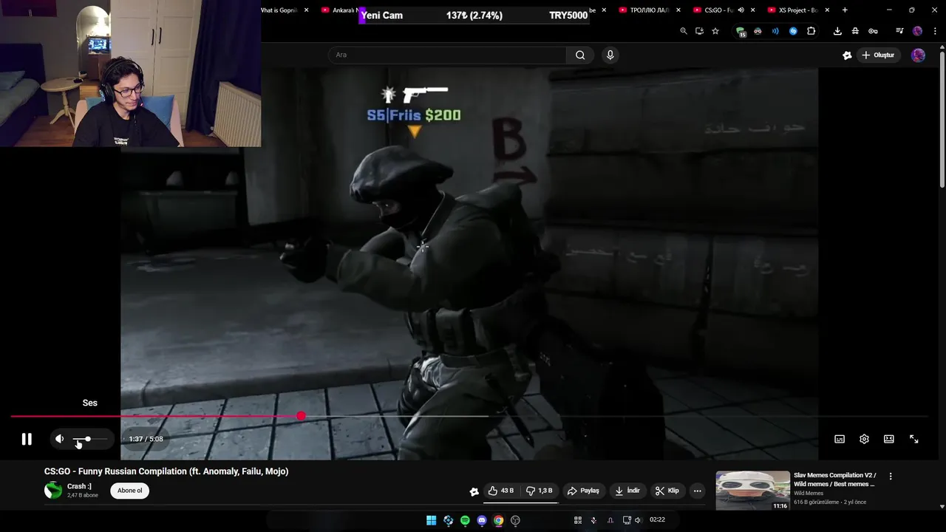This screenshot has width=946, height=532.
Task: Mute the CS:GO tab via speaker icon
Action: point(741,10)
